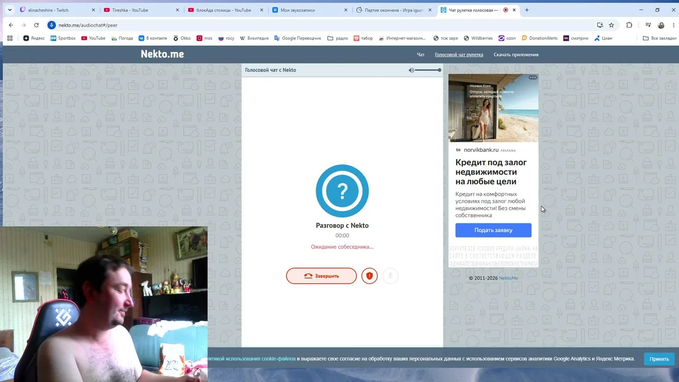This screenshot has width=679, height=382.
Task: Click the install app icon in address bar
Action: (600, 25)
